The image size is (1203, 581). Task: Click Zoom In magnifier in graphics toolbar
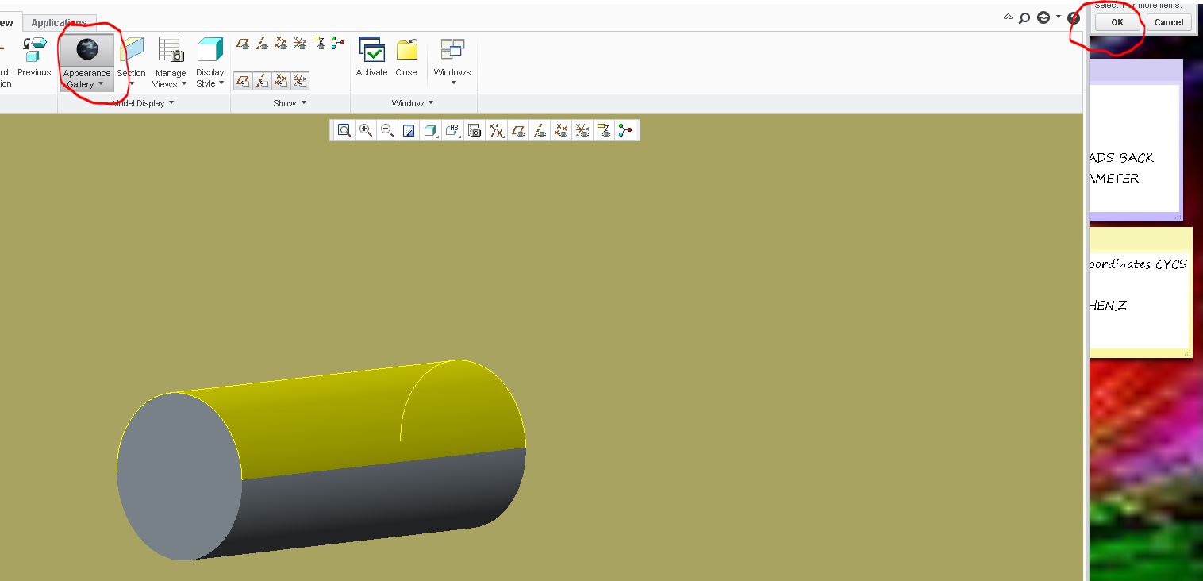click(x=366, y=130)
